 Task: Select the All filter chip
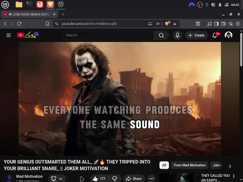click(x=164, y=165)
